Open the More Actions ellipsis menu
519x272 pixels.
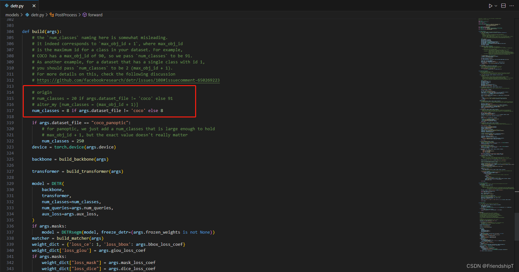coord(512,6)
